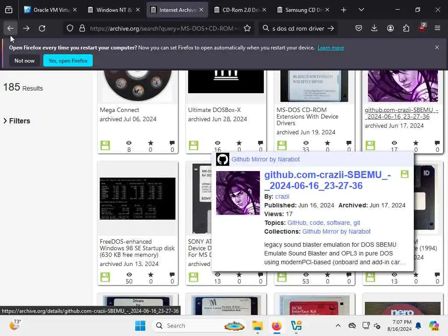Open the Firefox downloads panel
448x336 pixels.
(374, 28)
